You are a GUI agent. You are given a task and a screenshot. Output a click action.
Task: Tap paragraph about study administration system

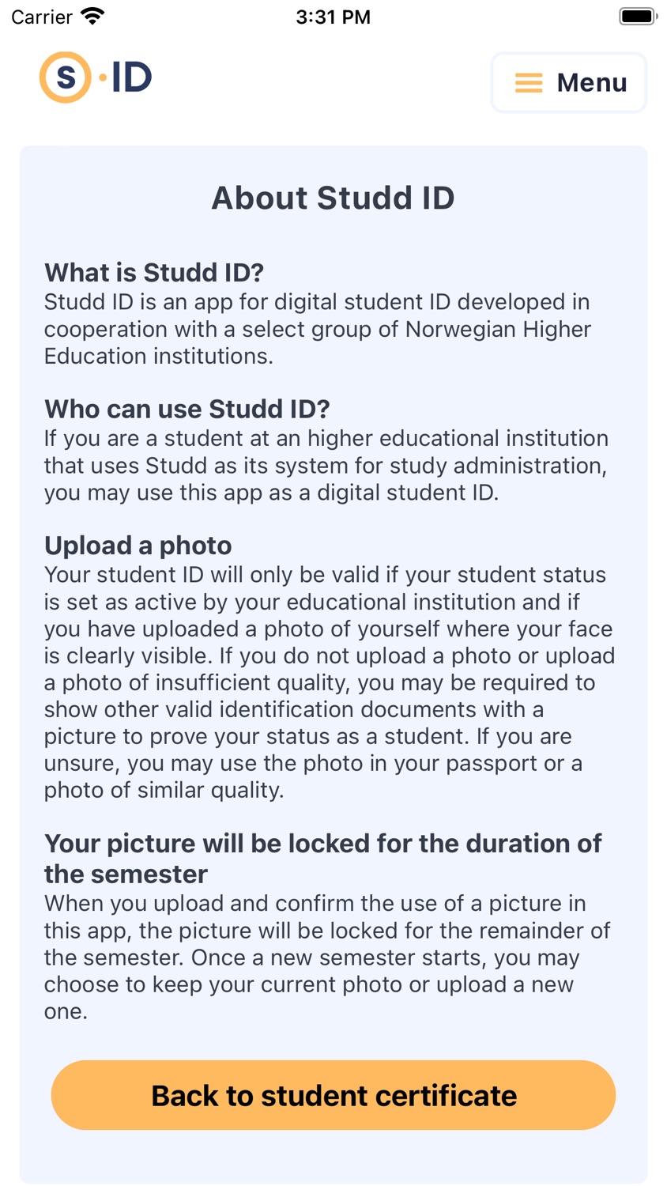pyautogui.click(x=326, y=466)
